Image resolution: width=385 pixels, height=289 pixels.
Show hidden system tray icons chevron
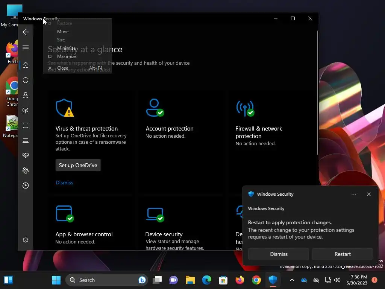point(292,280)
